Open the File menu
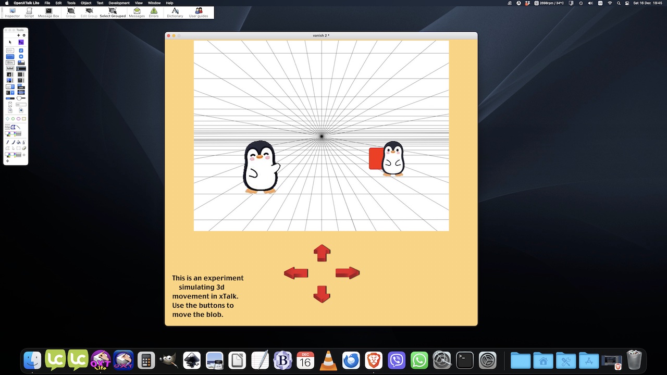Image resolution: width=667 pixels, height=375 pixels. [x=47, y=3]
